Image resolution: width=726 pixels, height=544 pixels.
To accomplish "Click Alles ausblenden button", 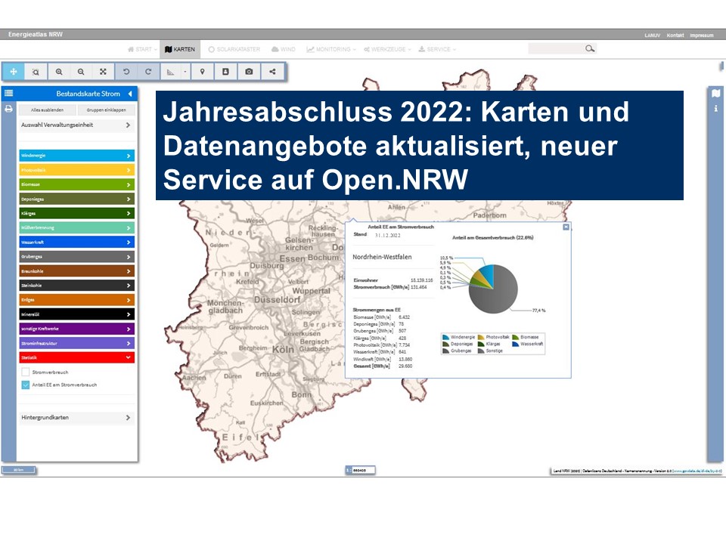I will 47,110.
